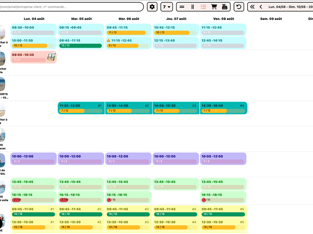Click the Jeu. 07 août column header
Viewport: 313px width, 234px height.
176,18
